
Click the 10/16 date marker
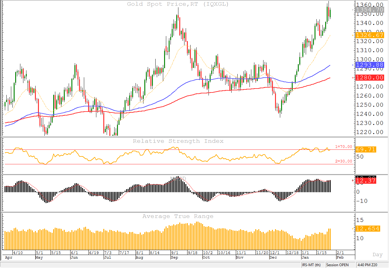point(225,253)
